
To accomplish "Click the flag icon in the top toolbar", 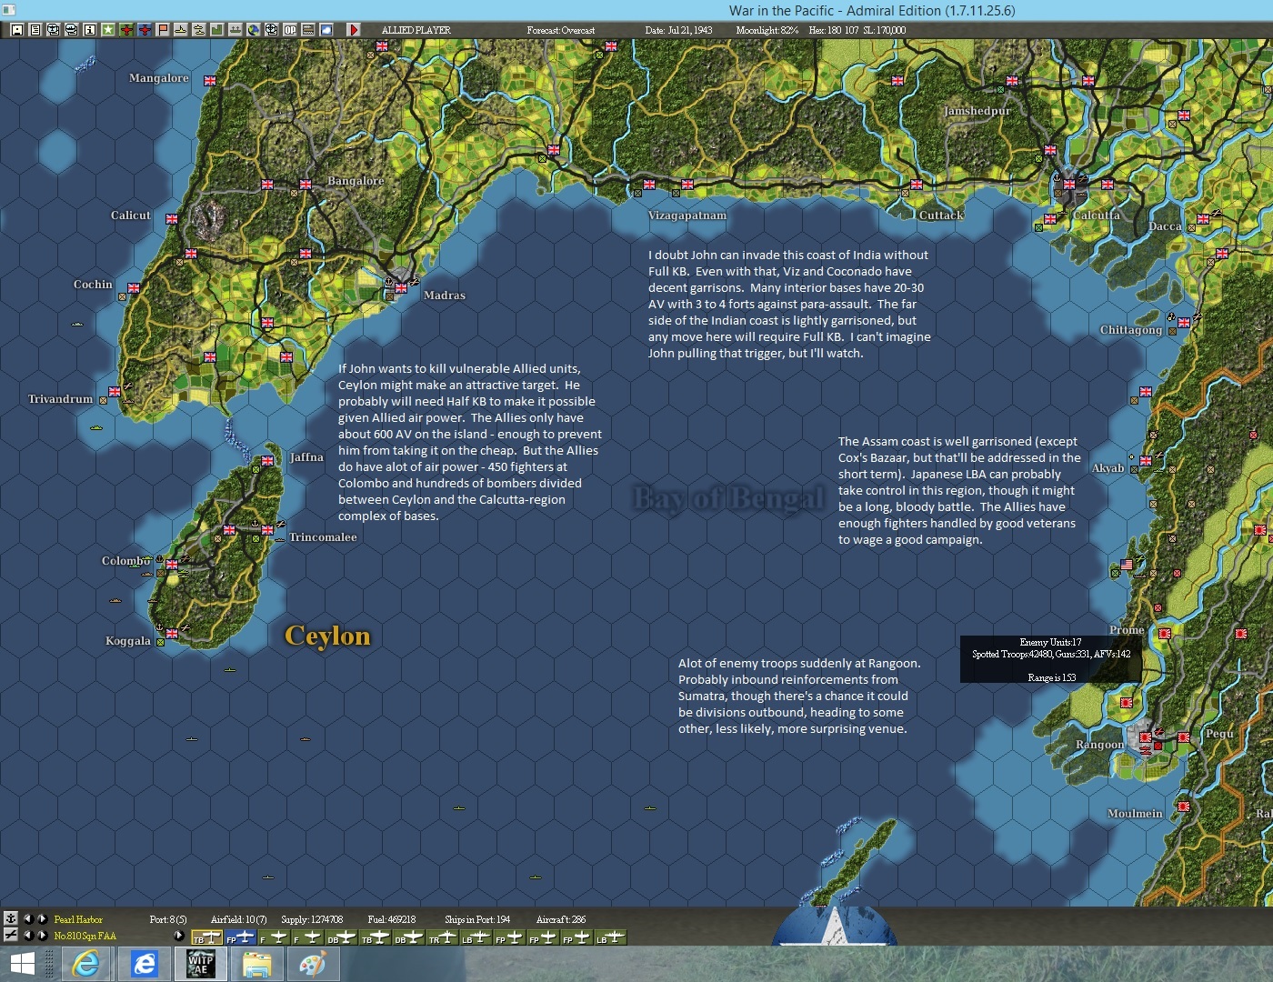I will click(162, 30).
